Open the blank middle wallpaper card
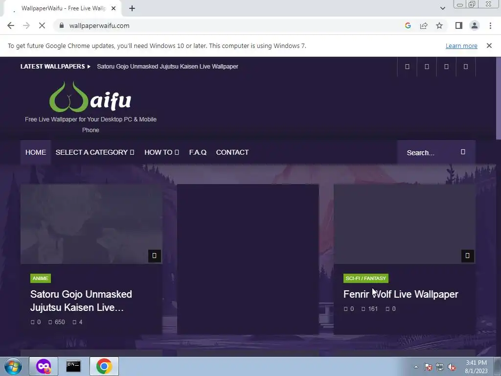 248,259
